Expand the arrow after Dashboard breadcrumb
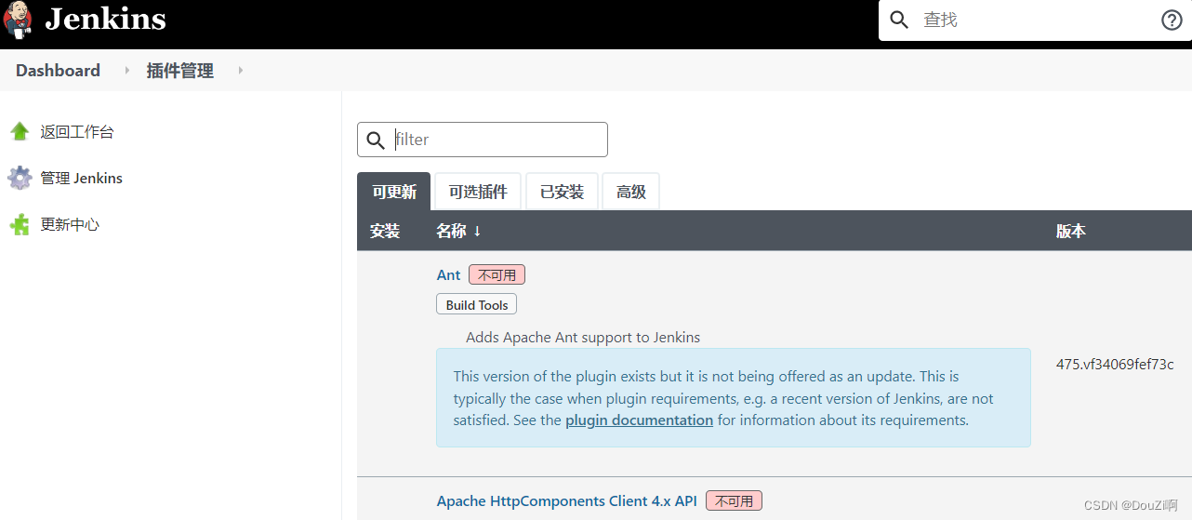The height and width of the screenshot is (520, 1192). click(x=126, y=71)
